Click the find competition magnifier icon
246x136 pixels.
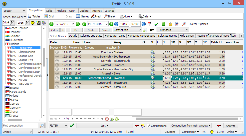pos(42,126)
